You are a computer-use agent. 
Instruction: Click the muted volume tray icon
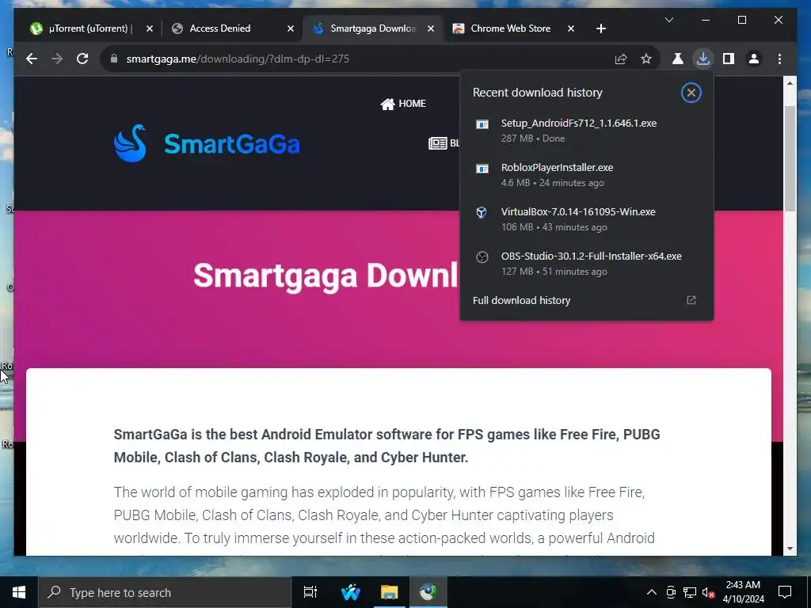click(709, 592)
